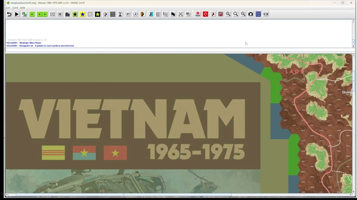Viewport: 357px width, 200px height.
Task: Zoom in with the plus magnifier
Action: tap(228, 14)
